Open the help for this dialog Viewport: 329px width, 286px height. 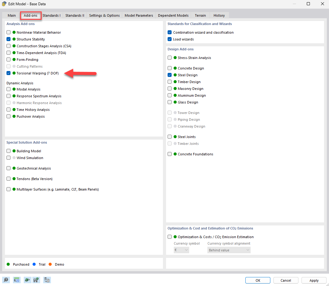coord(6,280)
